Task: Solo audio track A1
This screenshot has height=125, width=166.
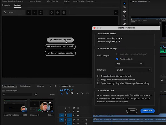Action: pos(82,120)
